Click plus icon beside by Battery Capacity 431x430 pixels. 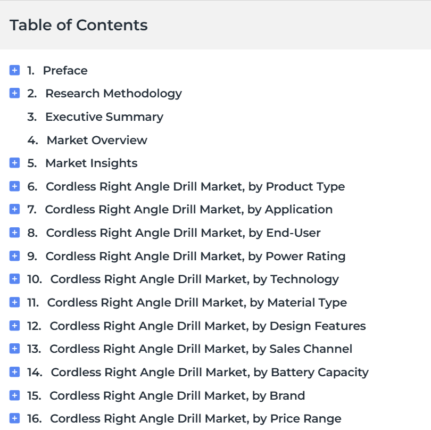click(x=14, y=373)
